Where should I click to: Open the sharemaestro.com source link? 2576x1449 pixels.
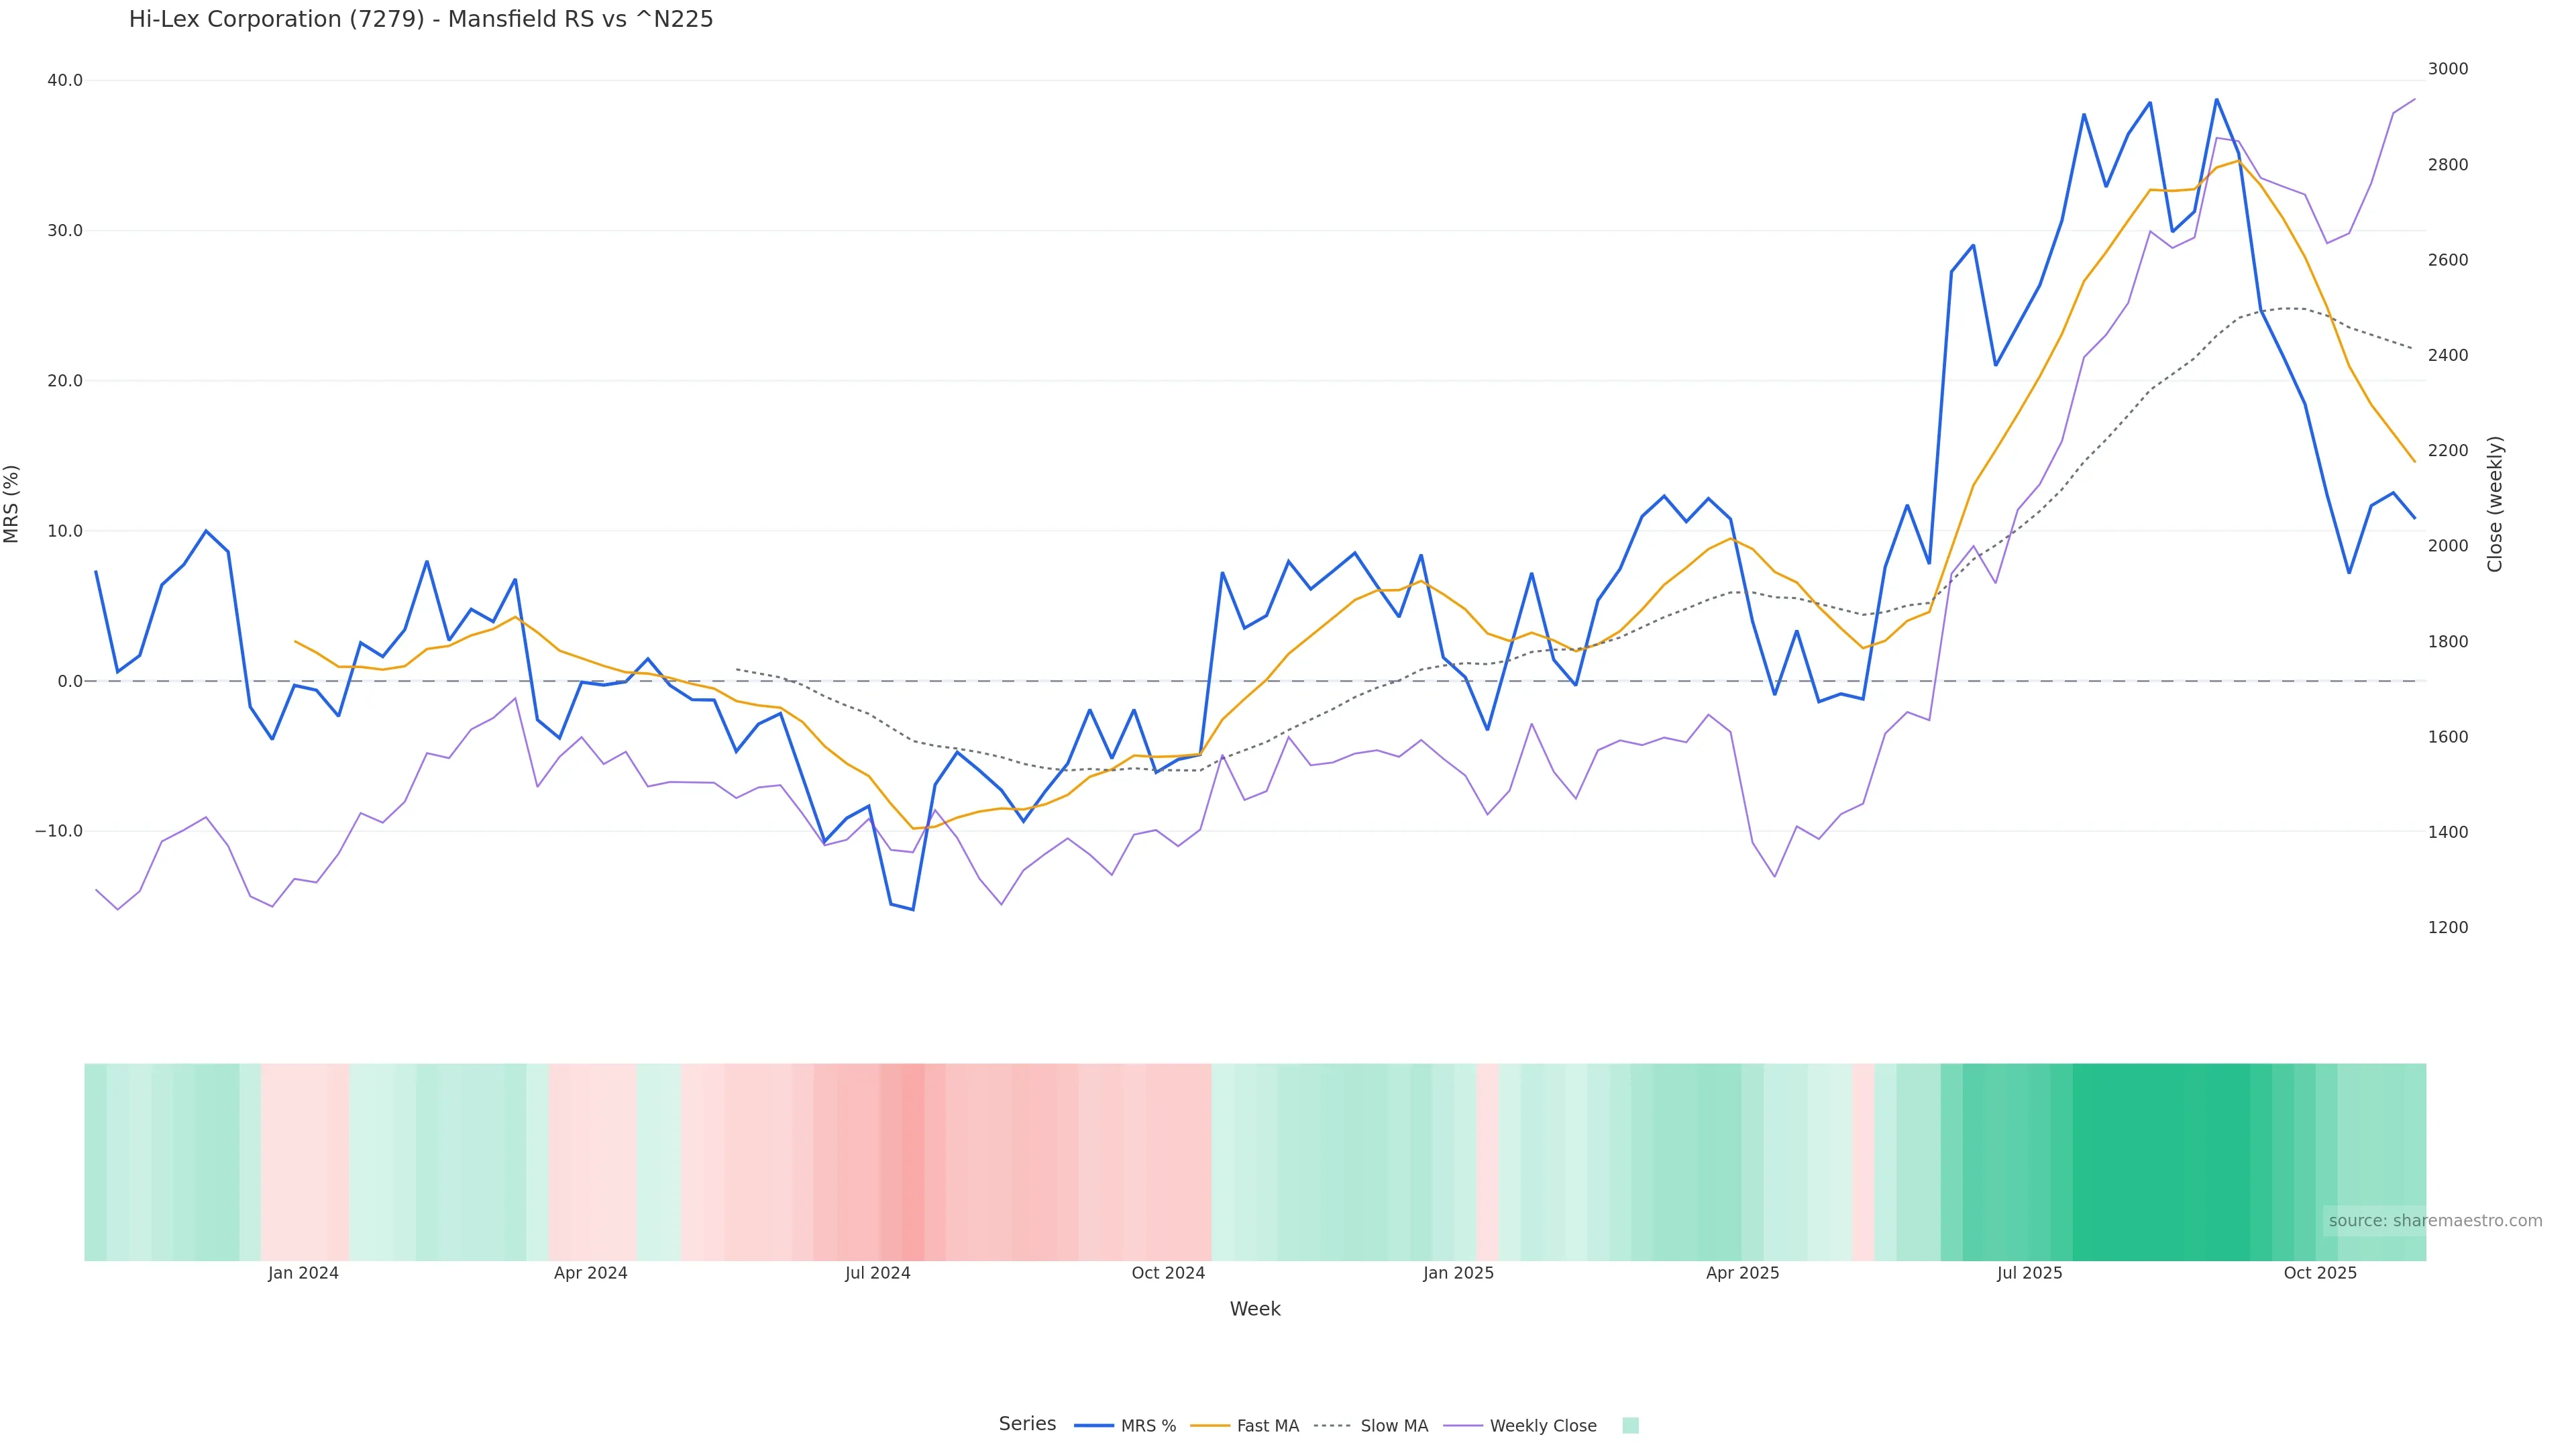(2434, 1220)
